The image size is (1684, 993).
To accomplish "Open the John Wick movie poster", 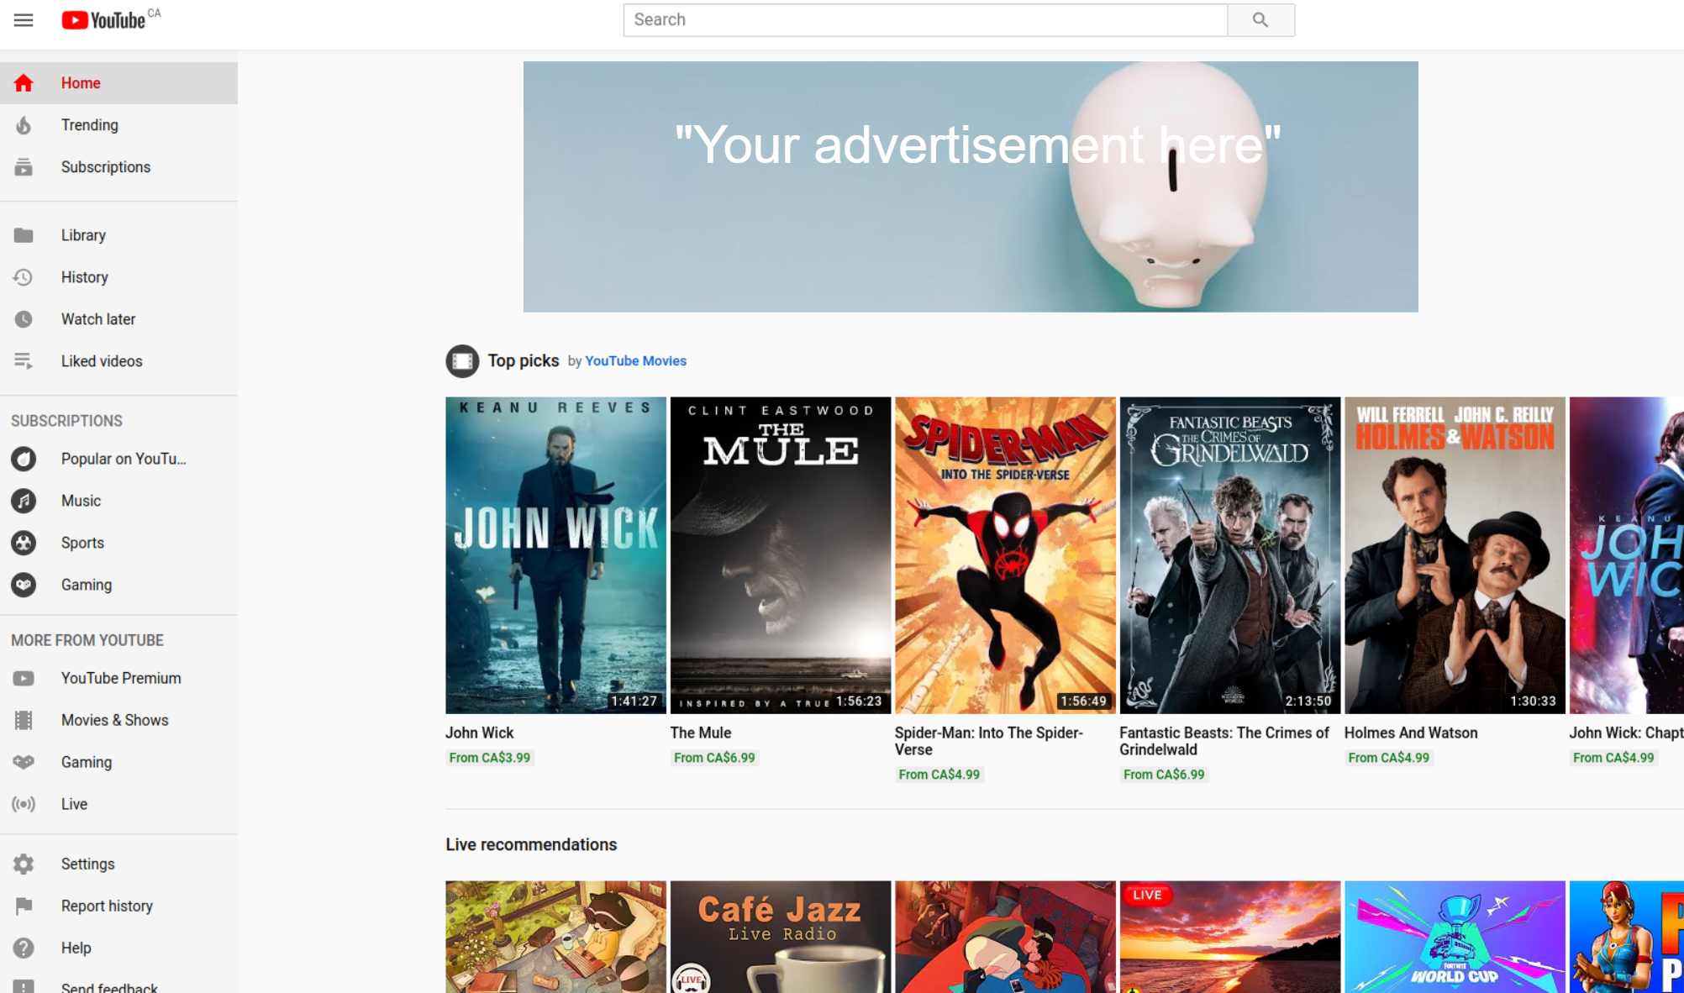I will pyautogui.click(x=555, y=555).
